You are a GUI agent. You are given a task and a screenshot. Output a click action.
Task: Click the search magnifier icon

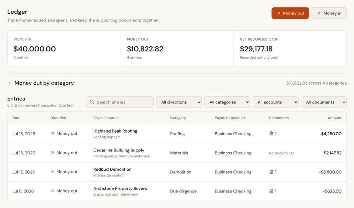pos(92,102)
